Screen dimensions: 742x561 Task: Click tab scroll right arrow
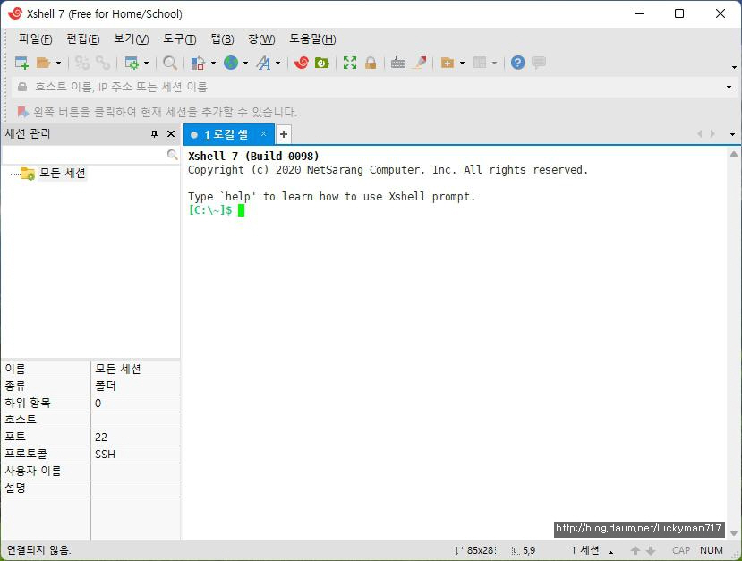pos(712,134)
